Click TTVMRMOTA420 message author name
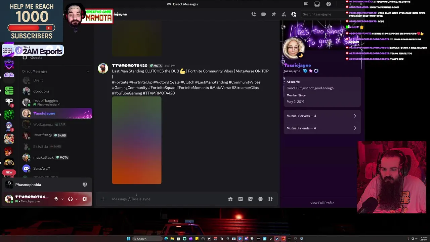 [x=130, y=66]
